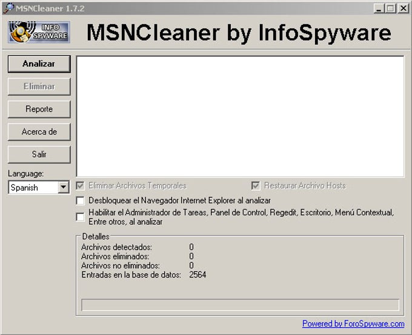Maximize the MSNCleaner window
The height and width of the screenshot is (335, 412).
390,8
